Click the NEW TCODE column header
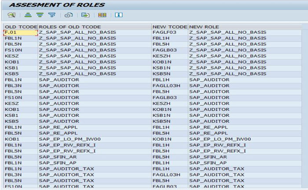Viewport: 308px width, 190px height. (169, 27)
